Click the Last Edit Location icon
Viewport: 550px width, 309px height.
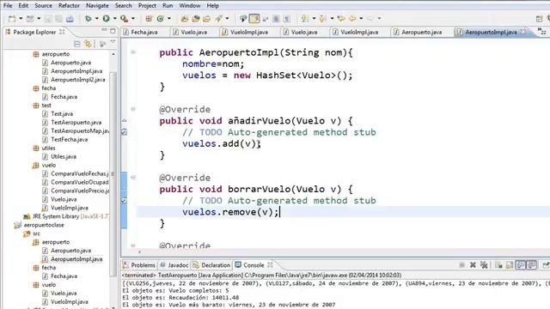point(341,19)
